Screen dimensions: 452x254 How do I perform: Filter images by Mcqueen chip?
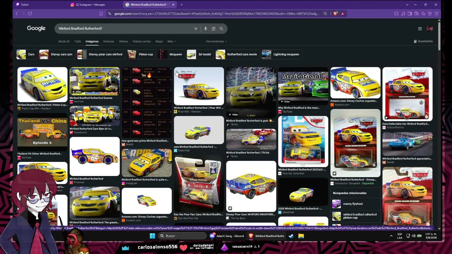171,54
